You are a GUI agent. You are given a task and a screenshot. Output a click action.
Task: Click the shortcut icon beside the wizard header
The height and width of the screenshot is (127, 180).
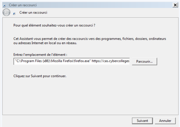click(14, 13)
